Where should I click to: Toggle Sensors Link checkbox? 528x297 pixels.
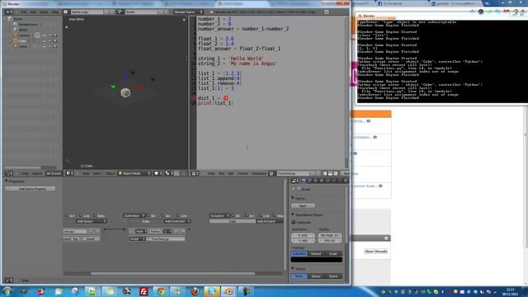[x=81, y=215]
